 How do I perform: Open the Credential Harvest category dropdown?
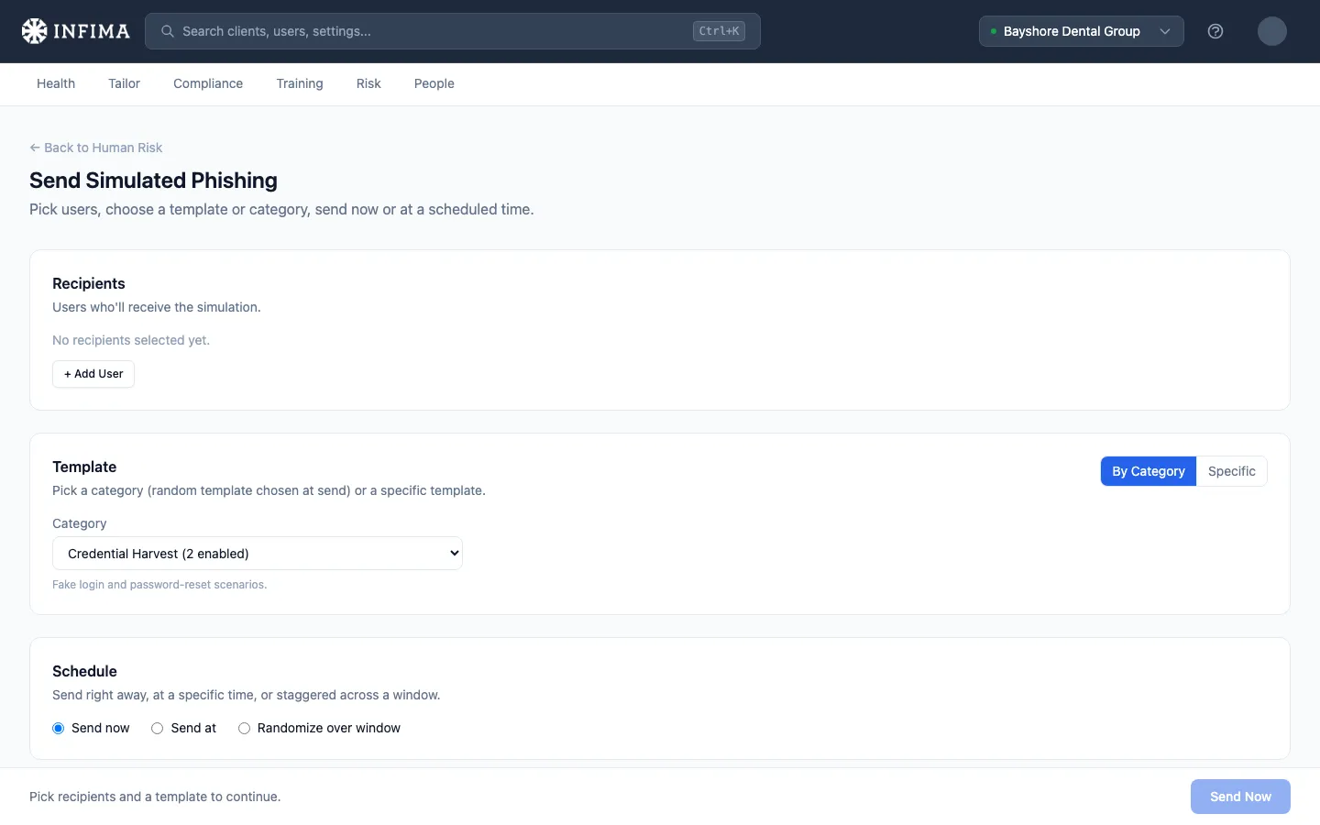tap(258, 554)
